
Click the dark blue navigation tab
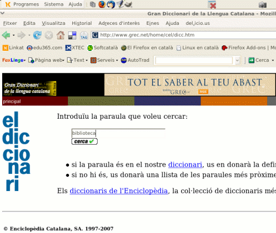[x=167, y=101]
